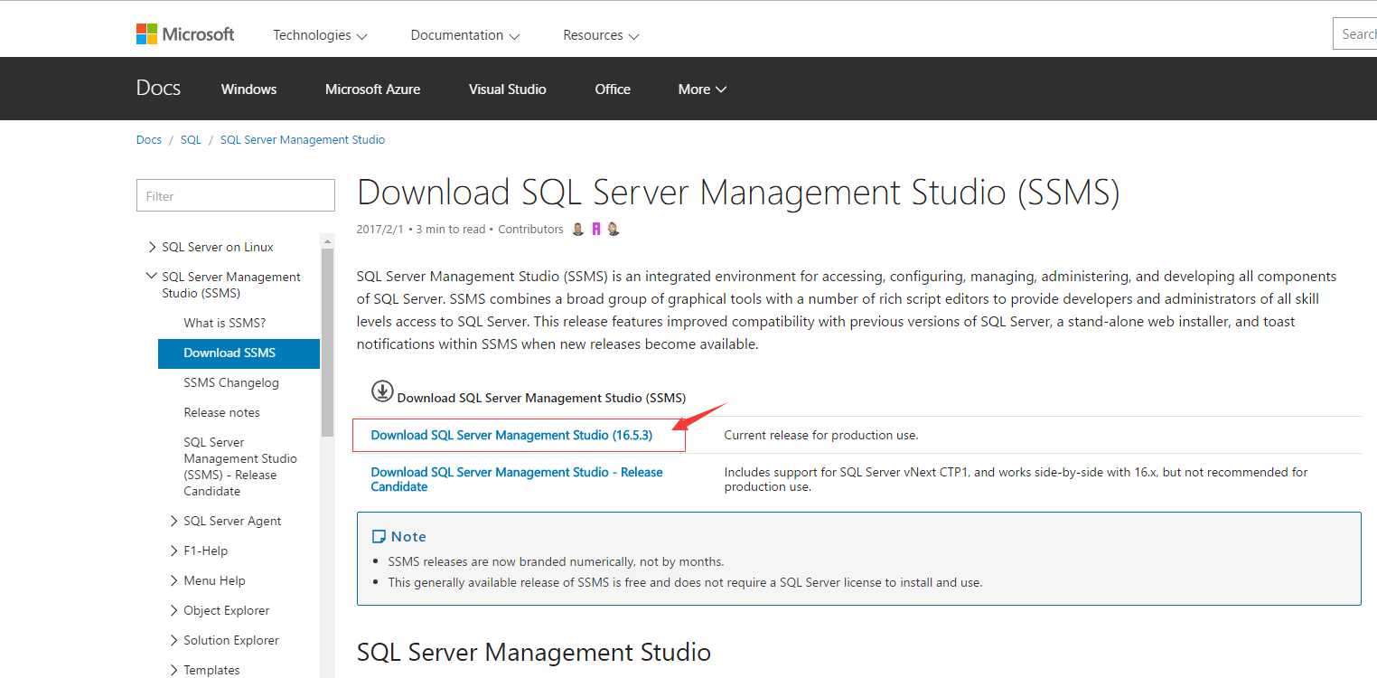Image resolution: width=1377 pixels, height=678 pixels.
Task: Select Download SSMS in sidebar
Action: [239, 353]
